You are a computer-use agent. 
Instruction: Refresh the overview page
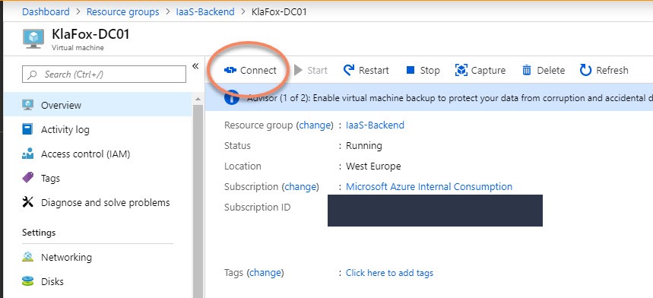pyautogui.click(x=604, y=71)
